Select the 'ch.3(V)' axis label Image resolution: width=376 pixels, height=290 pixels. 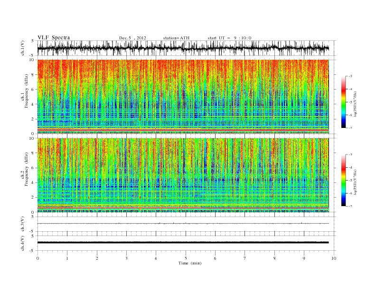[23, 224]
